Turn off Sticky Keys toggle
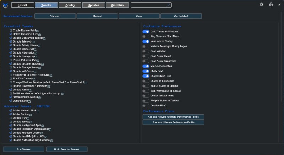This screenshot has width=284, height=155. [x=146, y=71]
